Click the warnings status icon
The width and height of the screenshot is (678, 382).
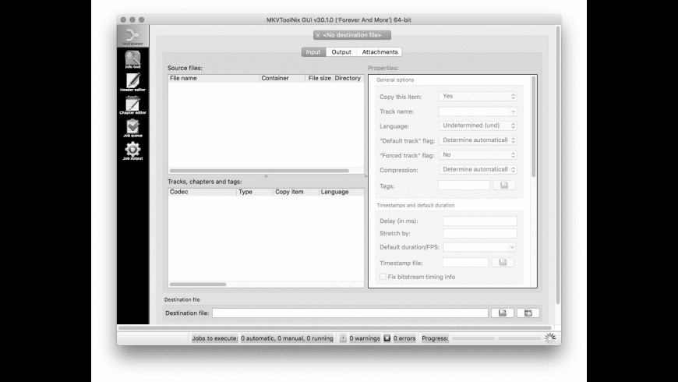point(343,338)
